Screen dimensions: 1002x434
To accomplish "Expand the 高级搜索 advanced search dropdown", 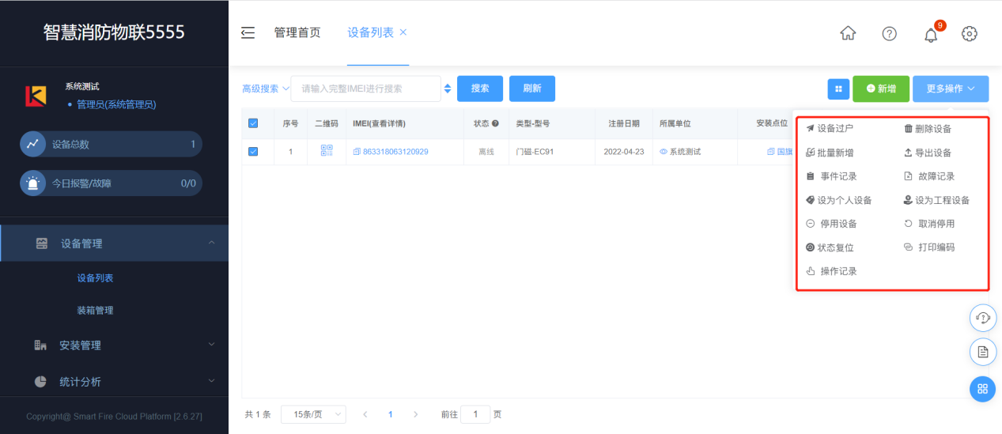I will [266, 89].
